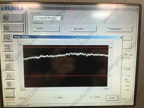Image resolution: width=144 pixels, height=108 pixels.
Task: Open the Head dev control sidebar button
Action: pos(13,28)
